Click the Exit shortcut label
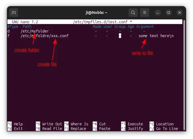Viewport: 193px width, 139px height. [18, 129]
